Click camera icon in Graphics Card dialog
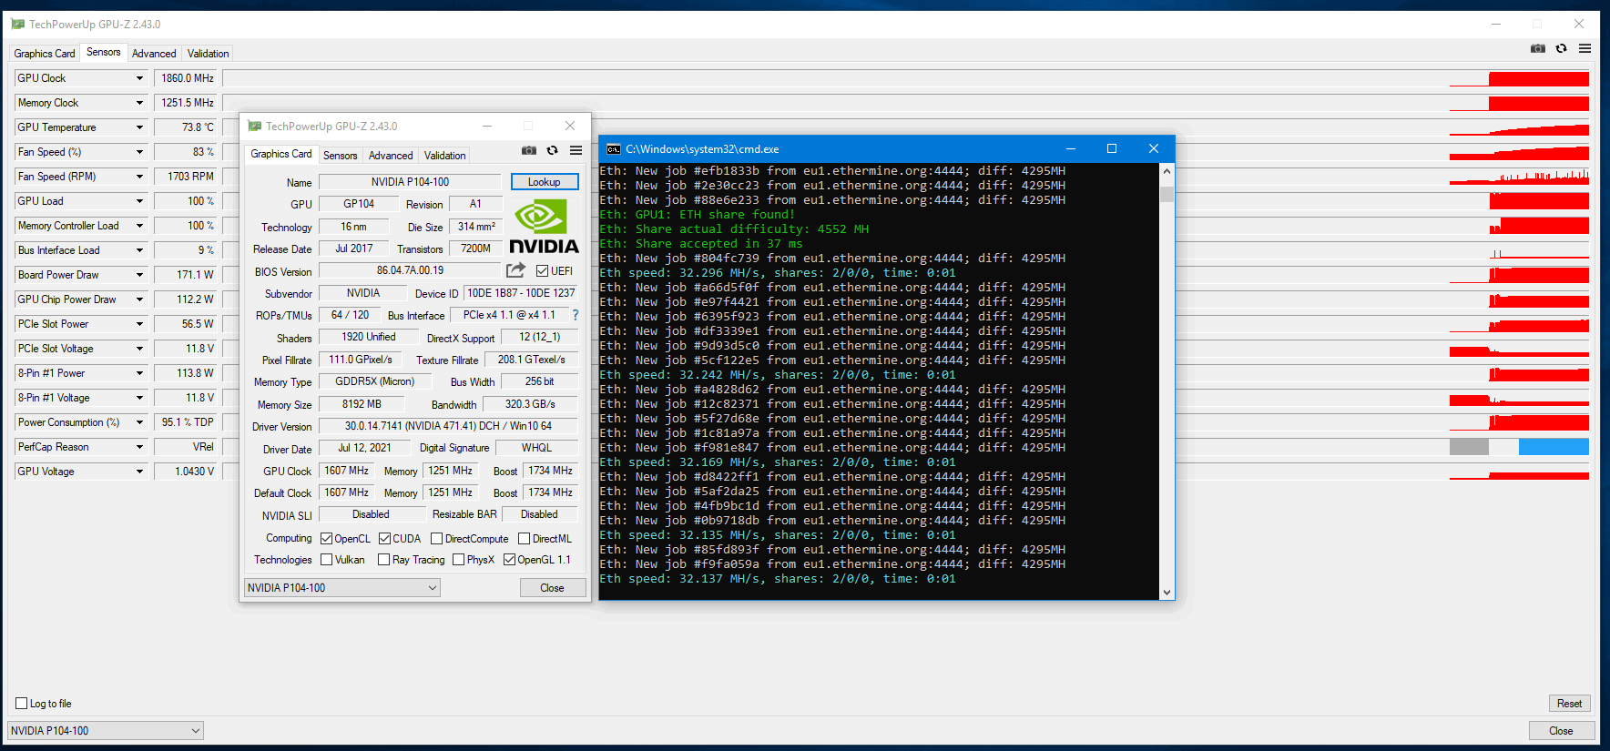Image resolution: width=1610 pixels, height=751 pixels. pyautogui.click(x=529, y=150)
